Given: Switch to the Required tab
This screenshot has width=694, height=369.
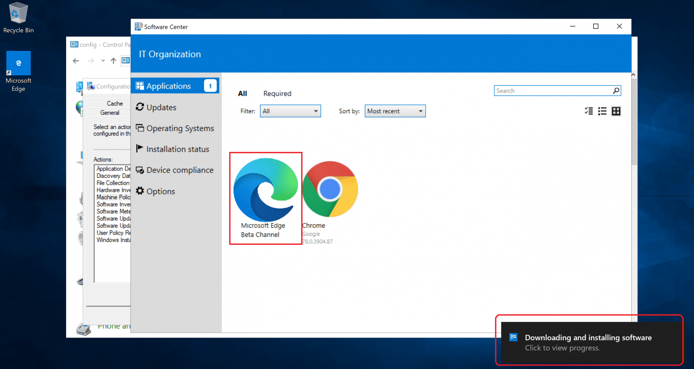Looking at the screenshot, I should (277, 93).
